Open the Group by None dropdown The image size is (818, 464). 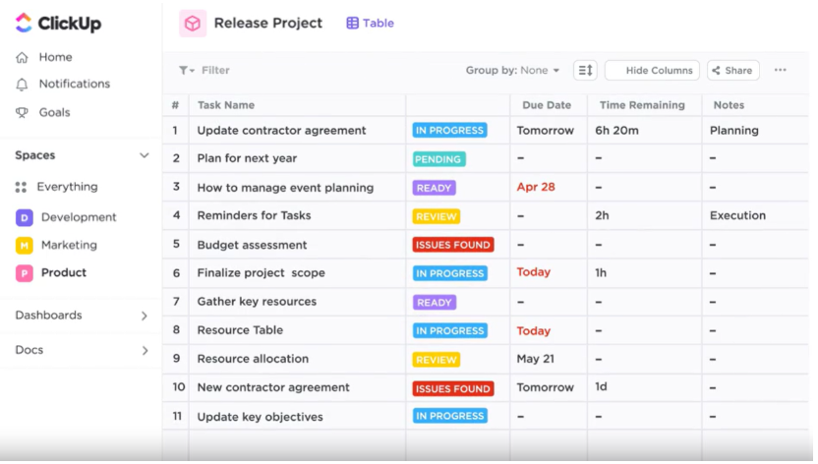[512, 71]
